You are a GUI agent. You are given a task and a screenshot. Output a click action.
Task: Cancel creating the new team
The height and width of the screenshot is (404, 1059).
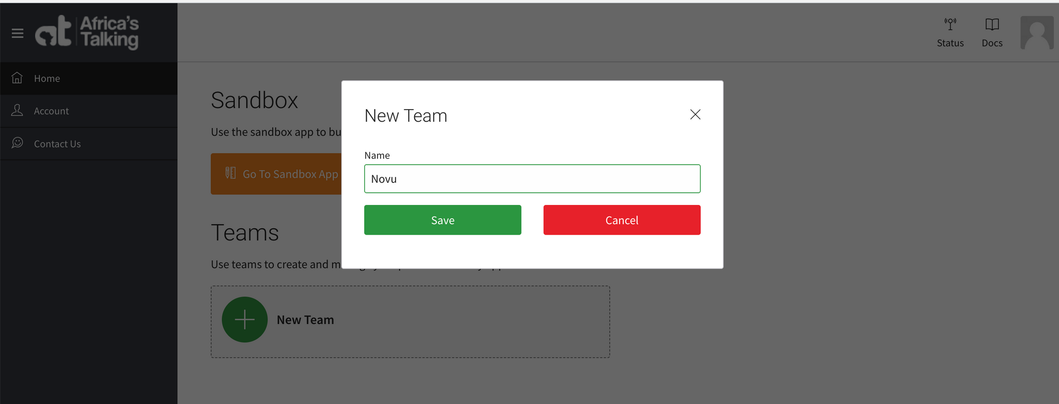[622, 220]
